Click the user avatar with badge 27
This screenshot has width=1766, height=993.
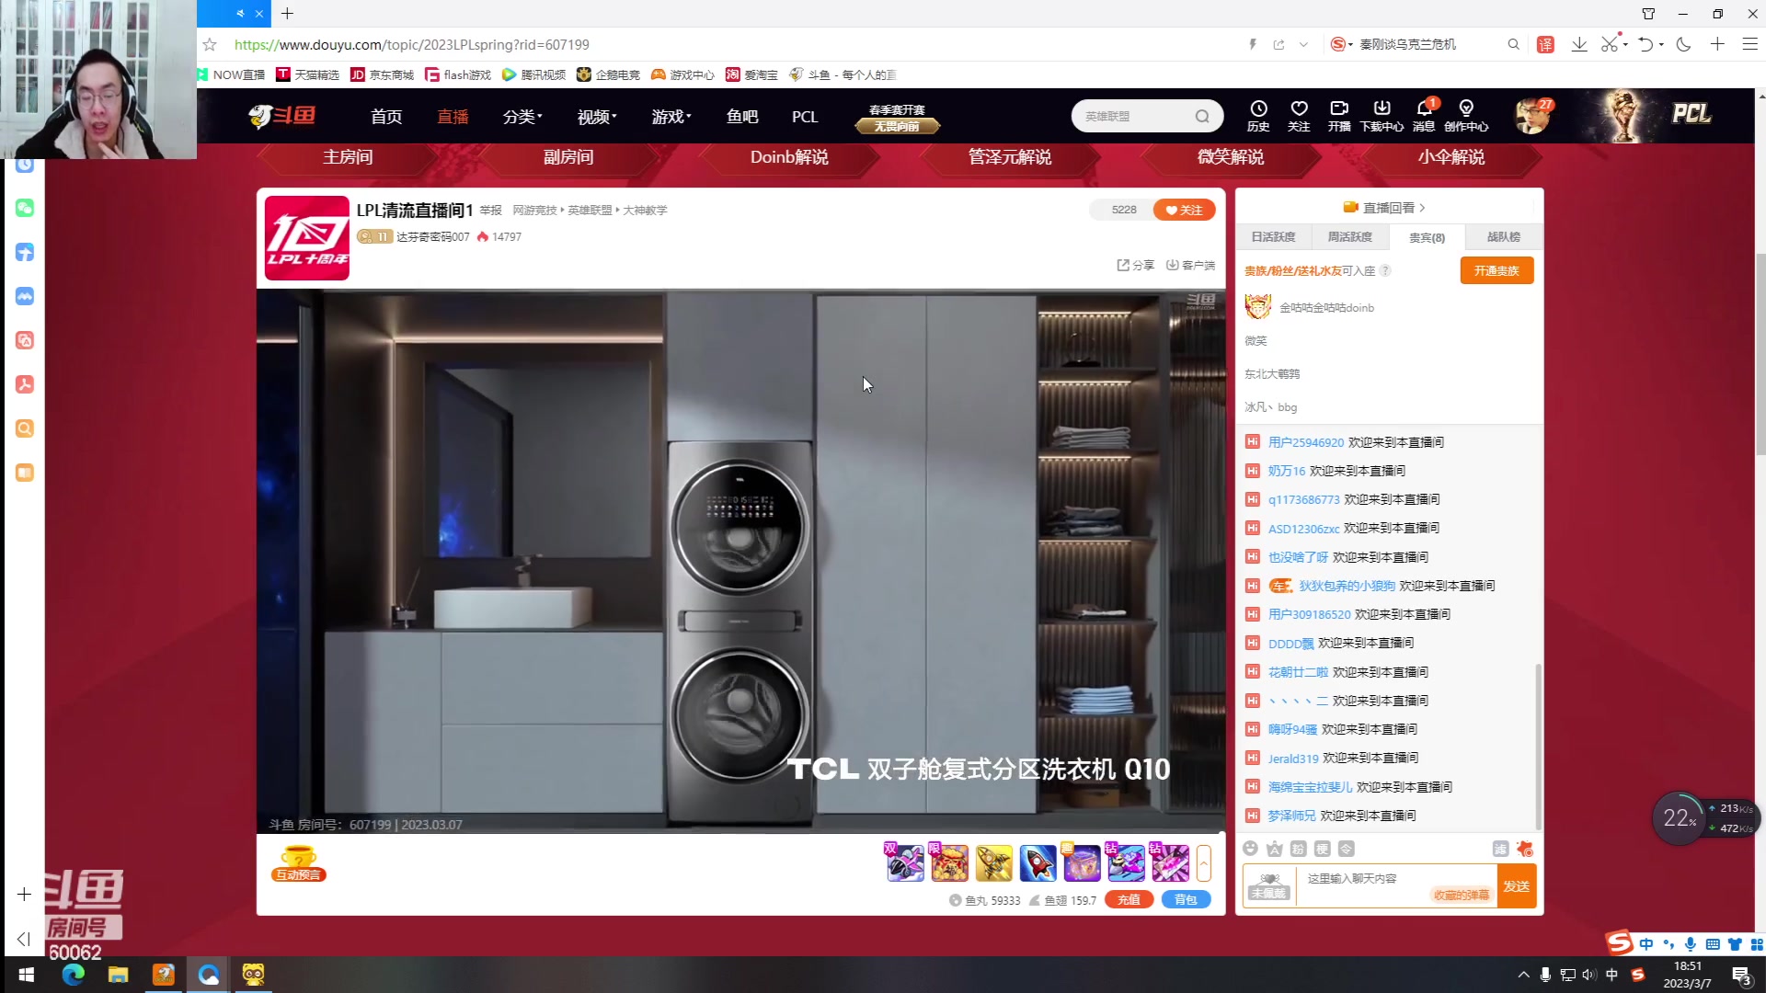(x=1532, y=116)
